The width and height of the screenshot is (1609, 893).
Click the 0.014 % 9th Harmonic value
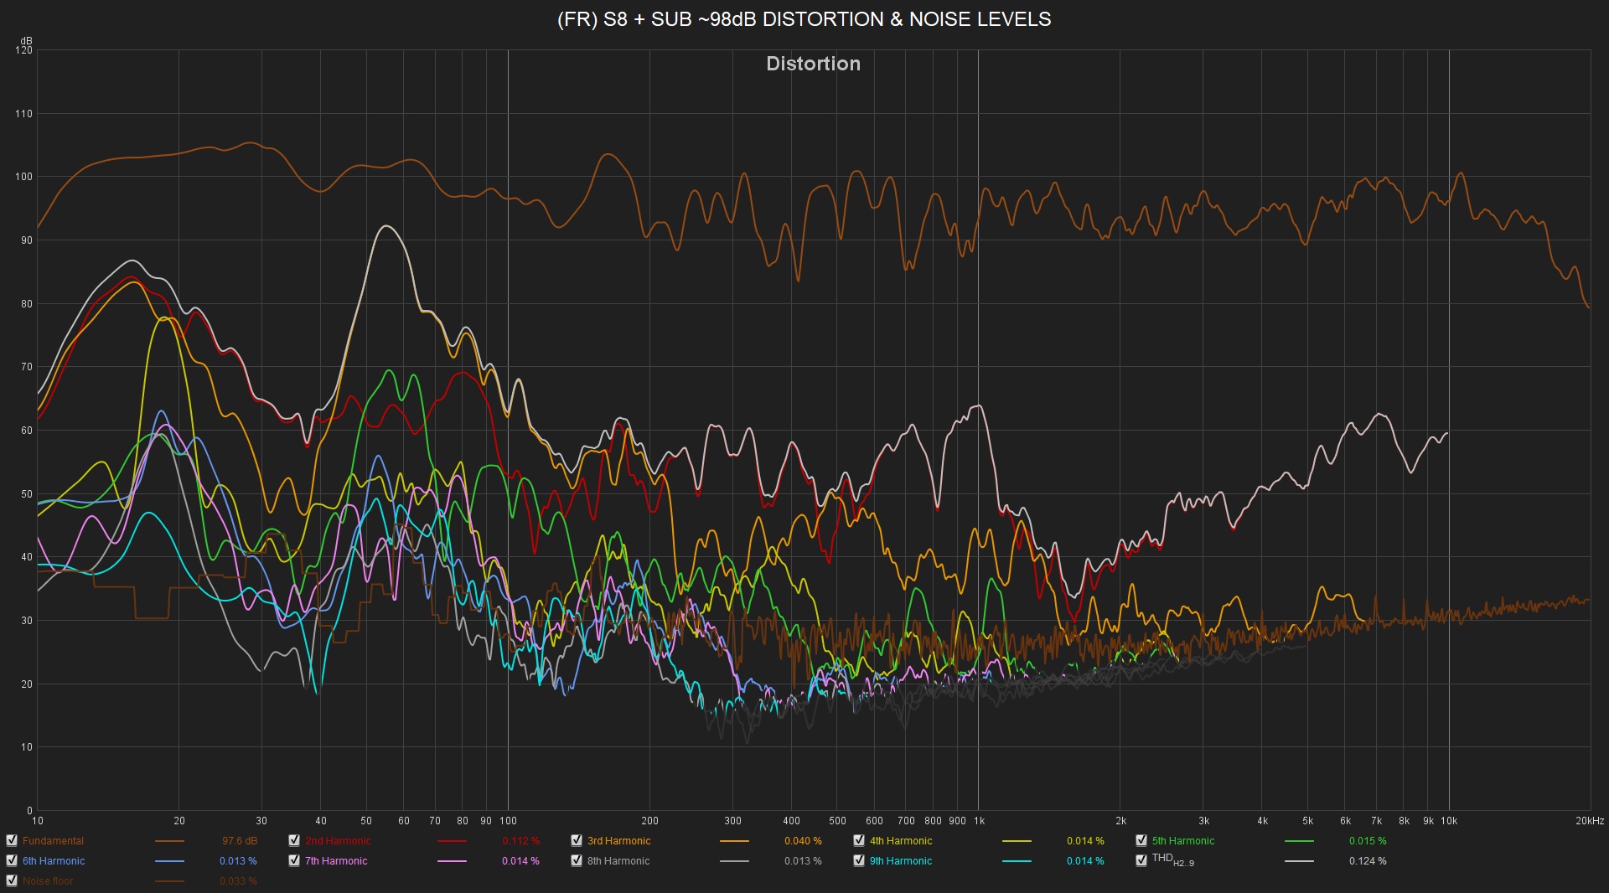tap(1085, 861)
